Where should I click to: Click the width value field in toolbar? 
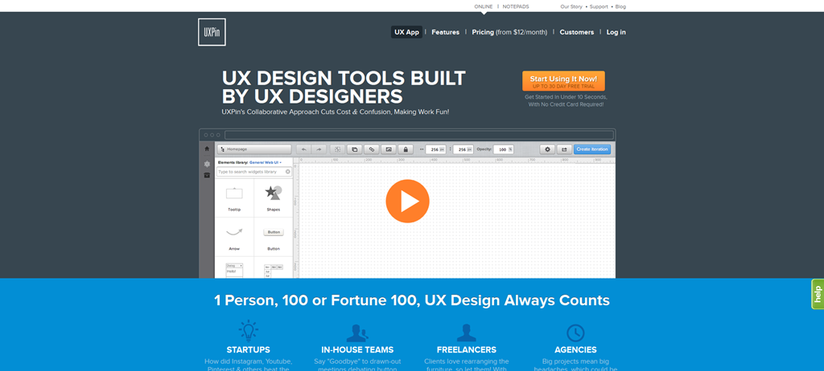pos(435,149)
